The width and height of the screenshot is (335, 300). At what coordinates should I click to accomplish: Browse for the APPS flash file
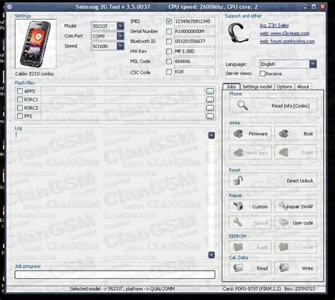[x=210, y=91]
